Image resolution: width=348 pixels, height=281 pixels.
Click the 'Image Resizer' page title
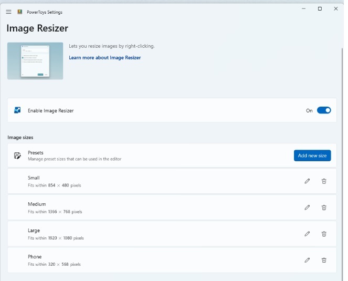[x=37, y=28]
